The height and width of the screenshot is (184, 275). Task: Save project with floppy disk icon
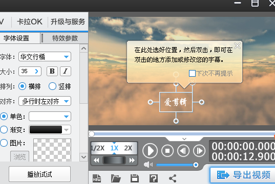pyautogui.click(x=135, y=178)
